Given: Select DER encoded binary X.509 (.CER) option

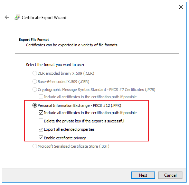Looking at the screenshot, I should pyautogui.click(x=35, y=73).
